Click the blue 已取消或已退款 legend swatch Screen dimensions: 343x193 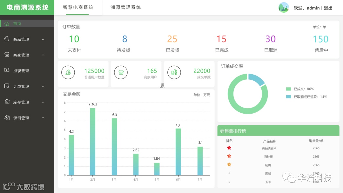[288, 96]
